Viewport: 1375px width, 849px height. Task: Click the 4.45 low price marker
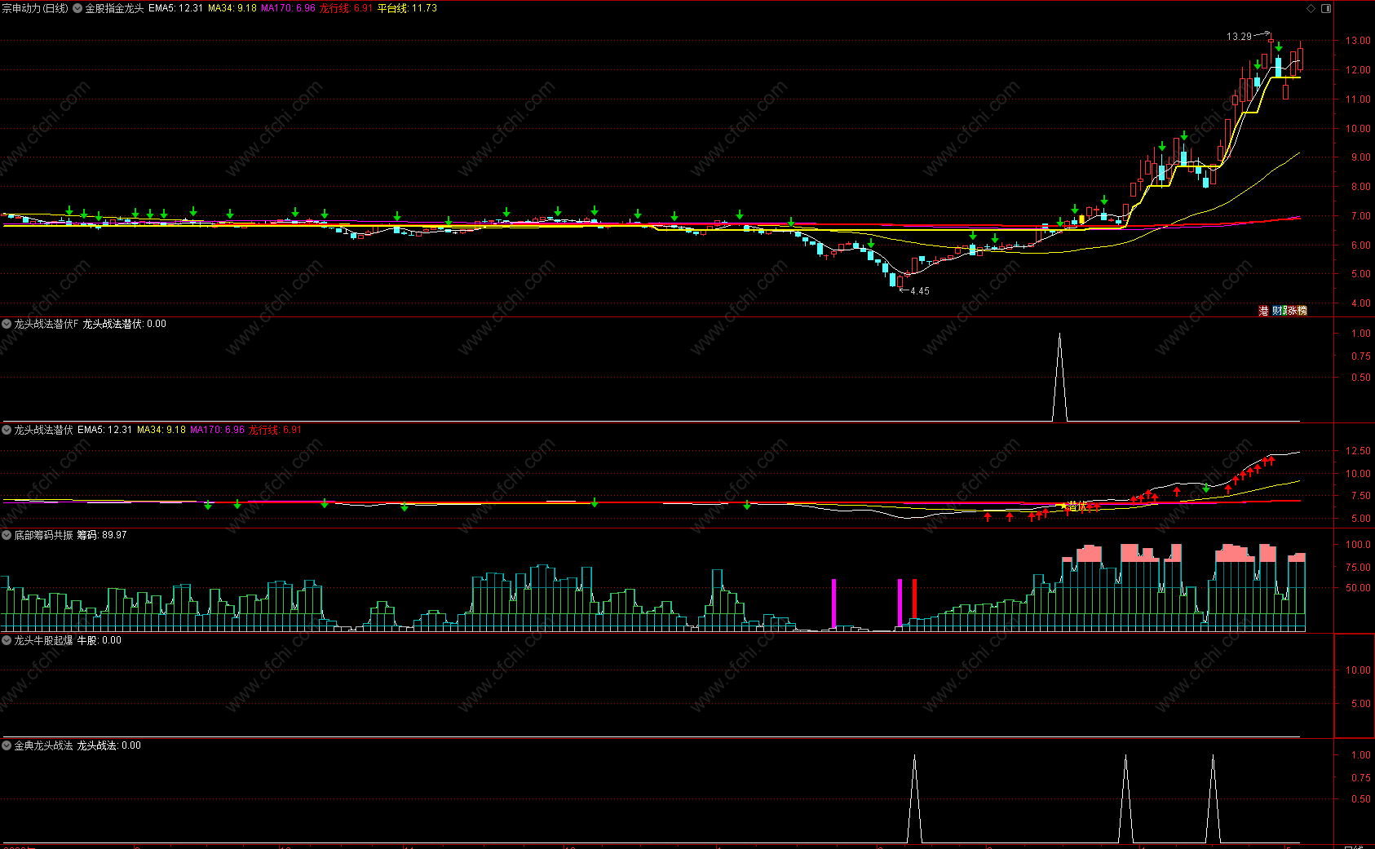920,291
